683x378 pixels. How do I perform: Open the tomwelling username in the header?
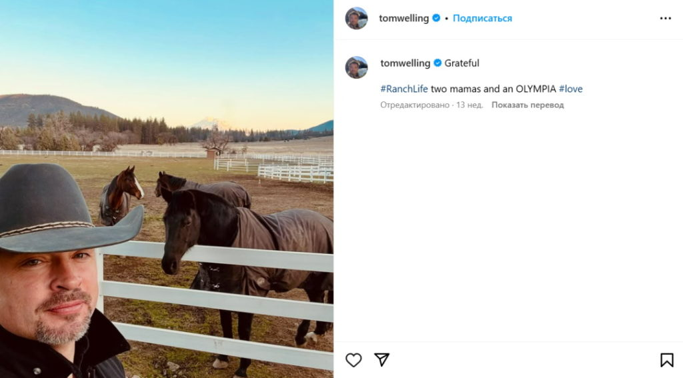coord(404,18)
